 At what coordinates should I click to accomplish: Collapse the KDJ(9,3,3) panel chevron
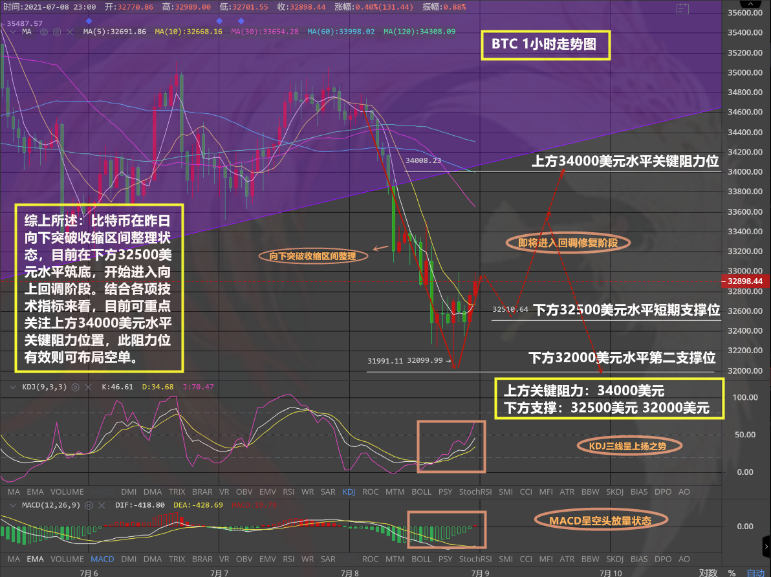(x=14, y=387)
